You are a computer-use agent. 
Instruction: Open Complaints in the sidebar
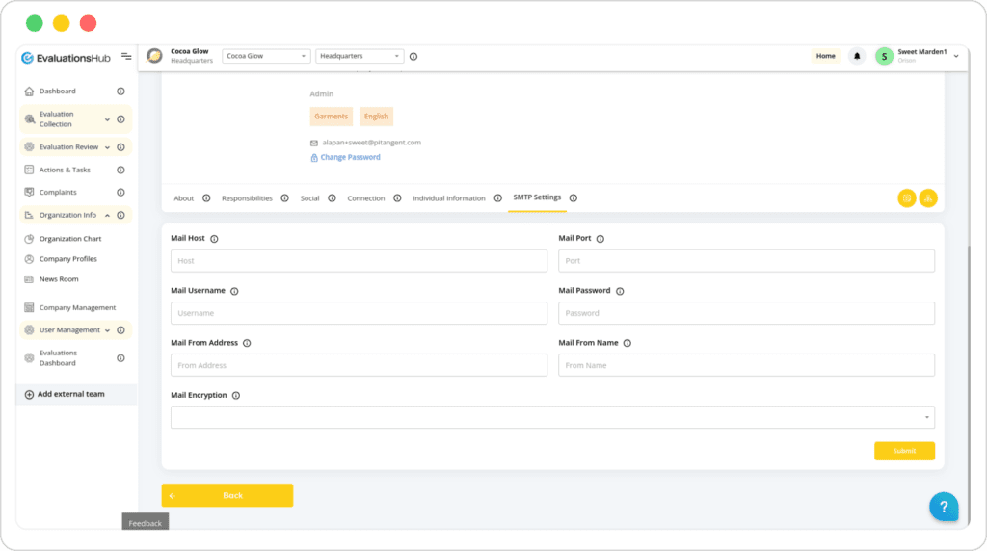point(58,193)
